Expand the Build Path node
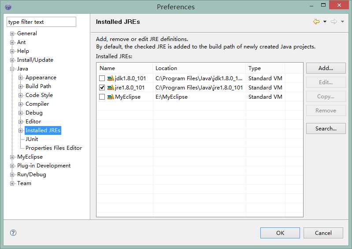This screenshot has height=249, width=352. (20, 86)
